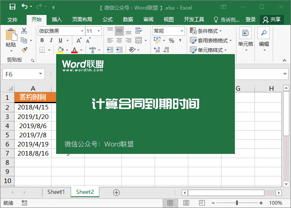Expand the number format 常规 dropdown
This screenshot has width=291, height=208.
[182, 31]
